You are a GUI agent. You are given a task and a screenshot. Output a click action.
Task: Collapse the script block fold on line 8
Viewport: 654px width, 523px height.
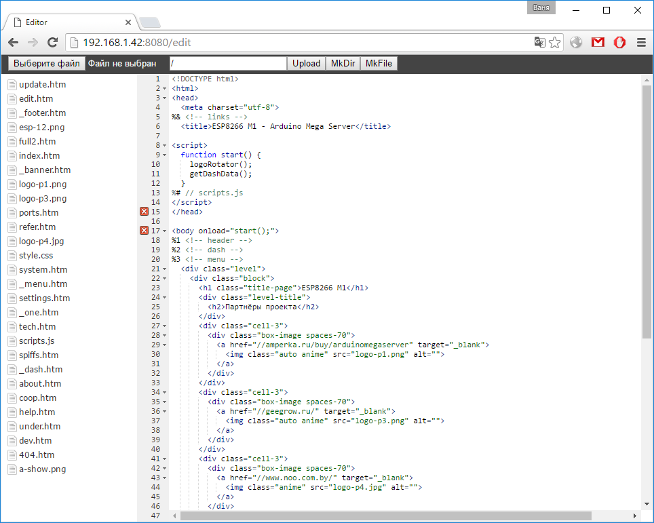165,146
